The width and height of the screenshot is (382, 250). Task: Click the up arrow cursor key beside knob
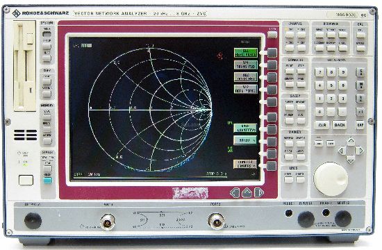351,142
